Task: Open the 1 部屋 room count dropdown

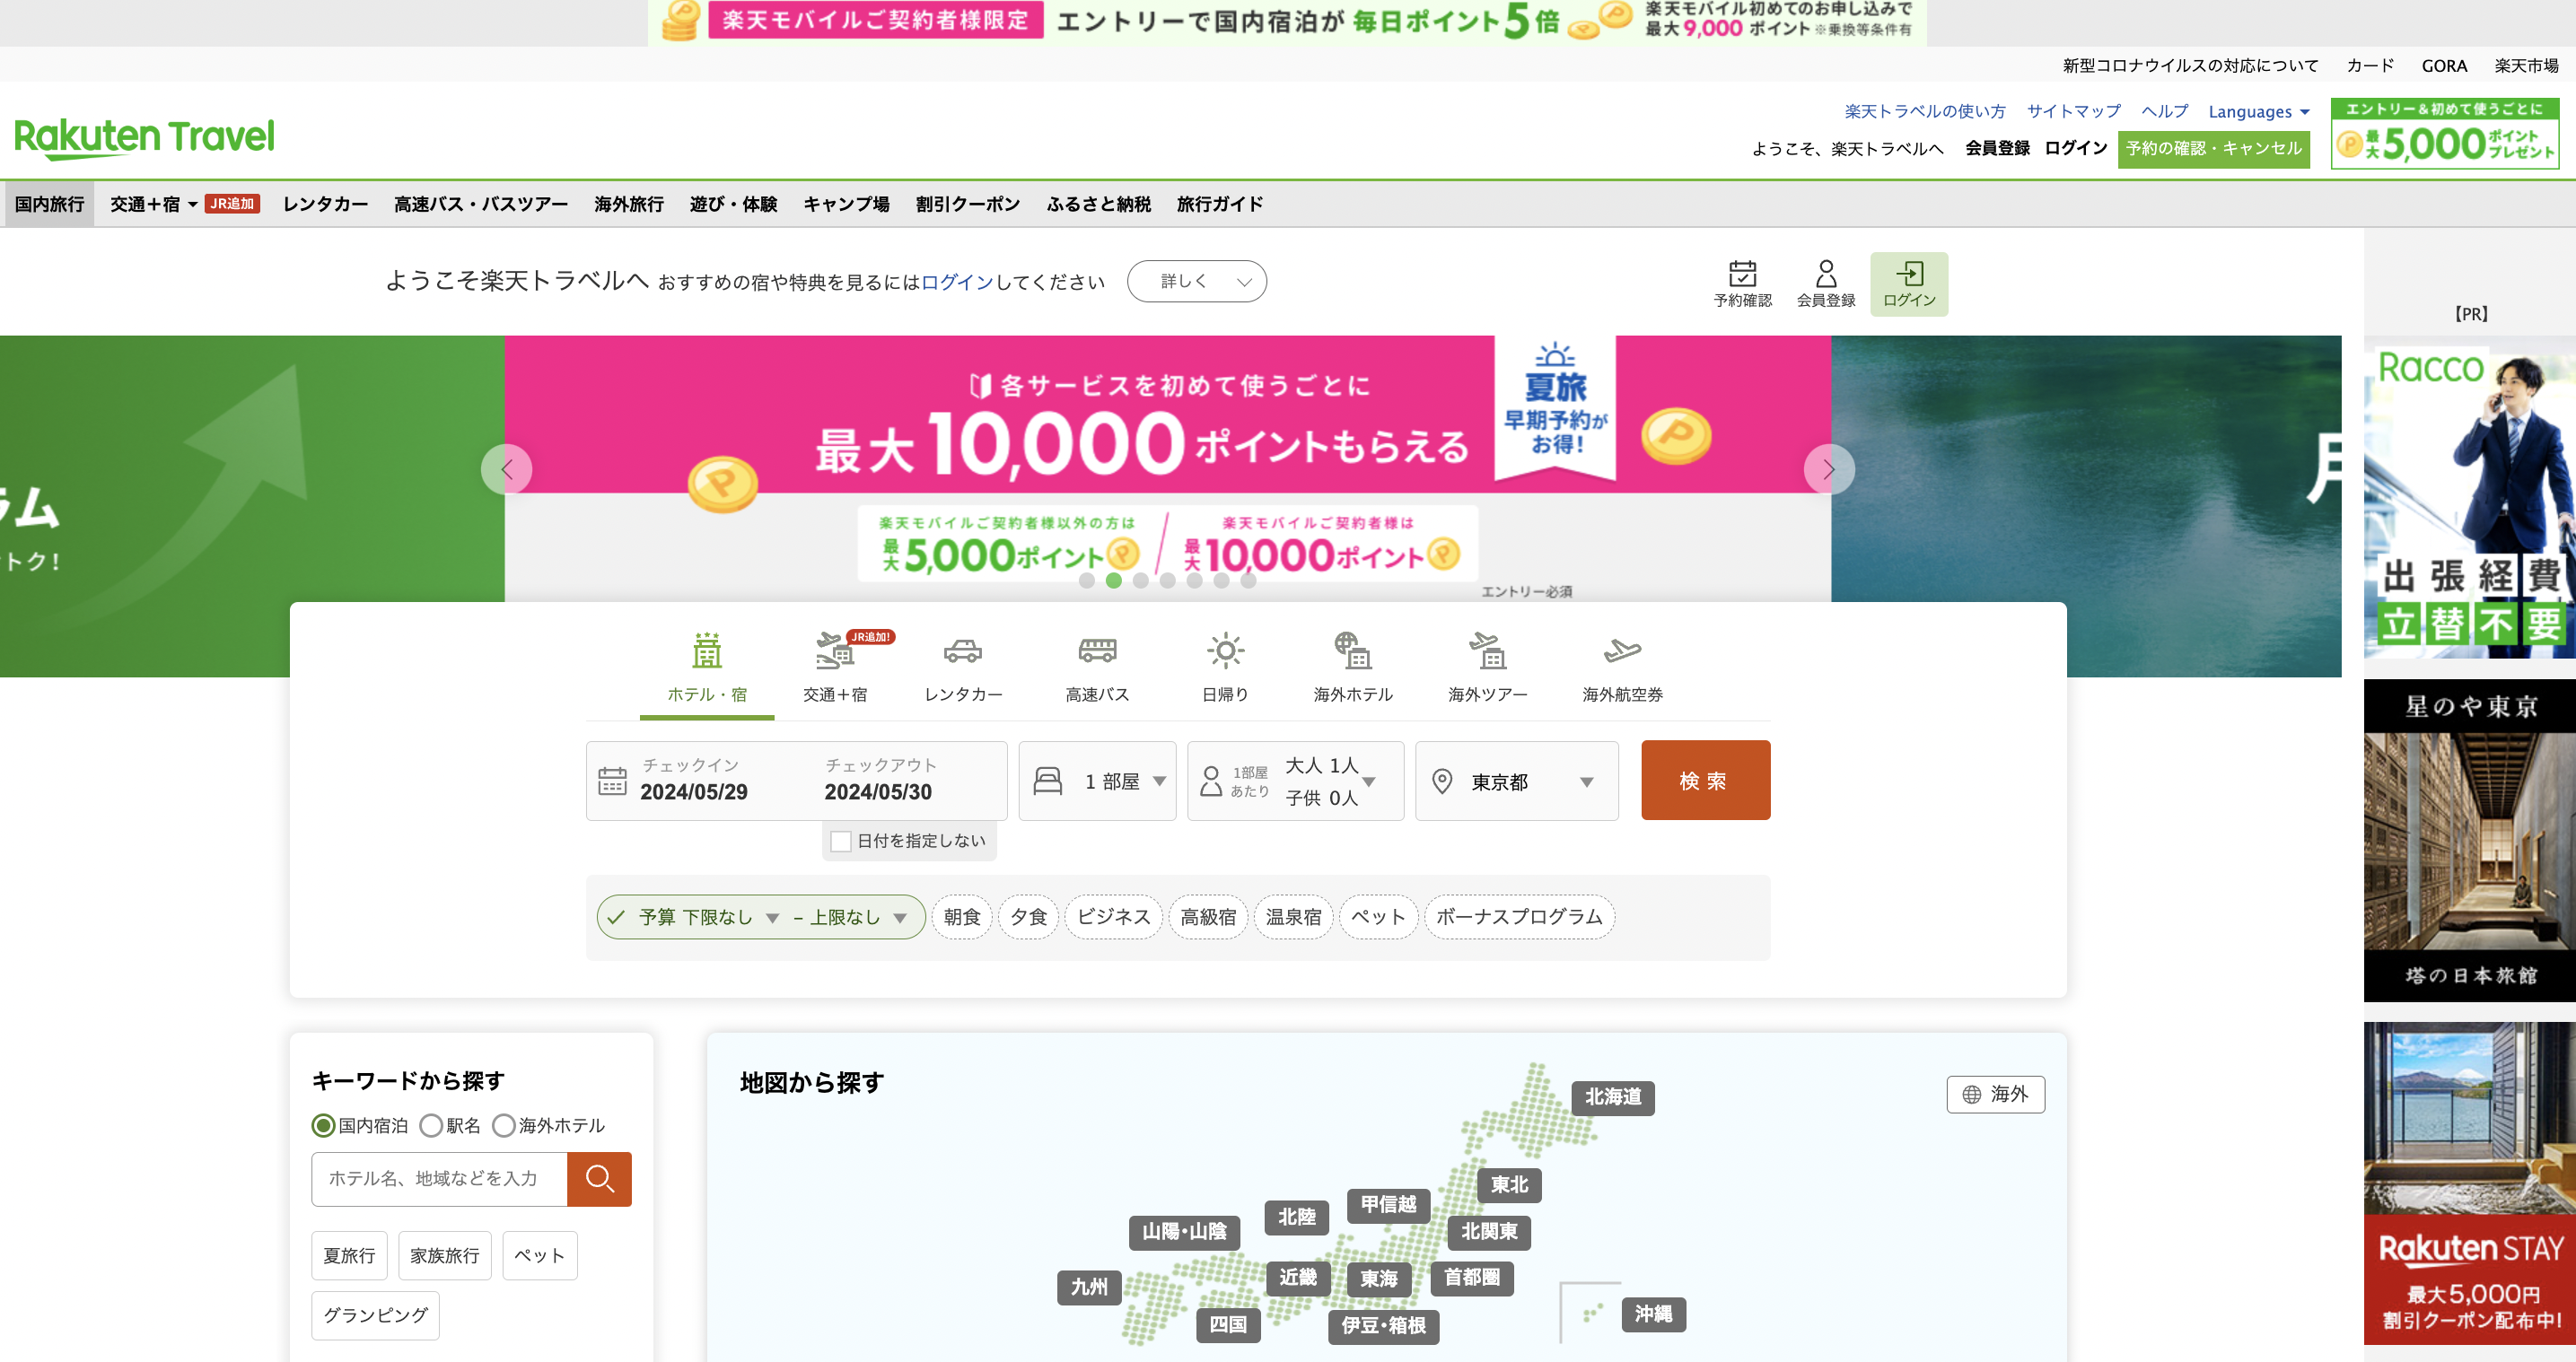Action: (1097, 781)
